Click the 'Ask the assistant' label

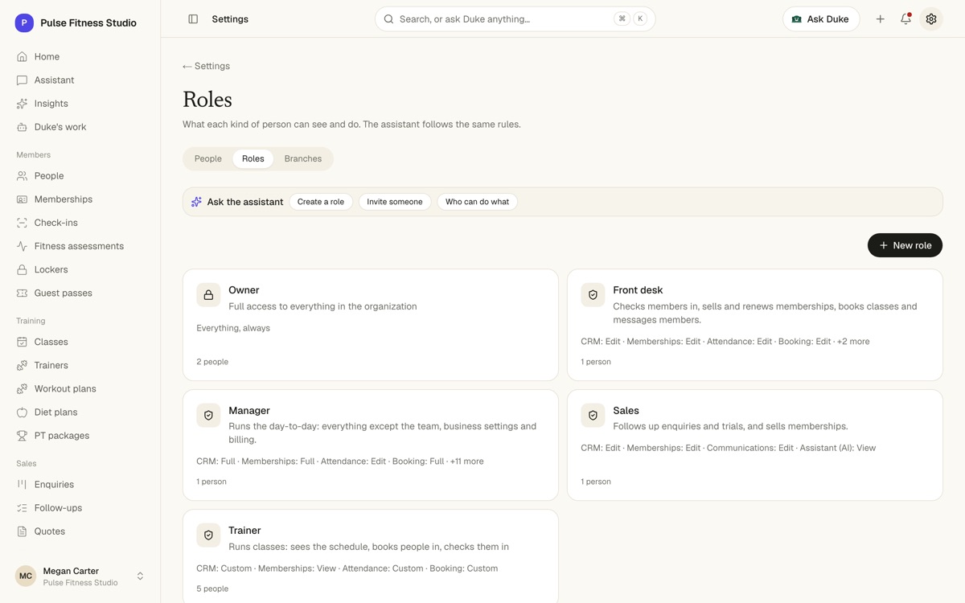click(x=245, y=202)
